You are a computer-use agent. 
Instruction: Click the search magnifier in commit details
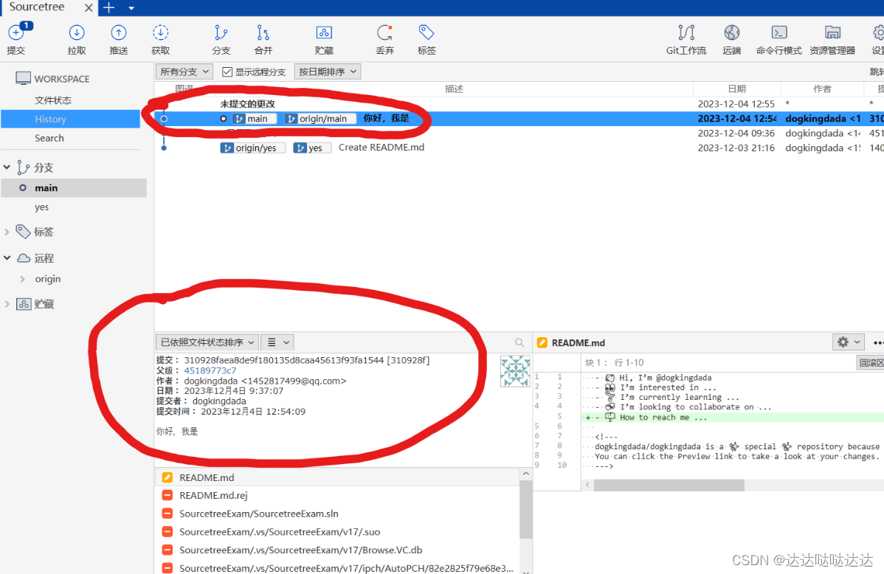click(519, 342)
